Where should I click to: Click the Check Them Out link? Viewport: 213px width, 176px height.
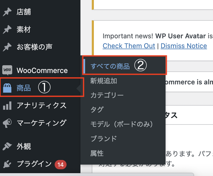(129, 46)
